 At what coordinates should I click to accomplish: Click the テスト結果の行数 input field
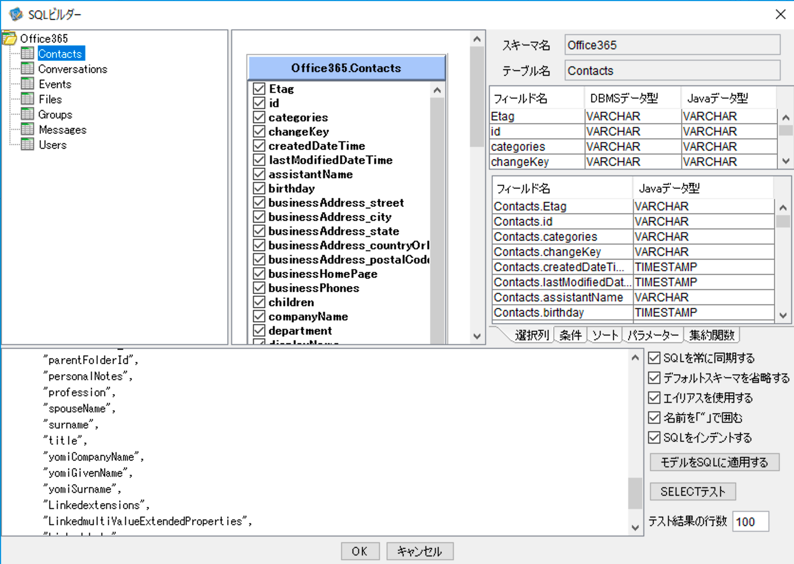[x=750, y=522]
